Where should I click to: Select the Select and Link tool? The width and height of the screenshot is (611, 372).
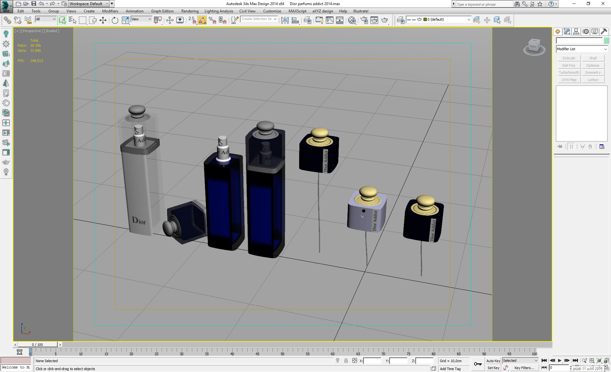tap(7, 20)
